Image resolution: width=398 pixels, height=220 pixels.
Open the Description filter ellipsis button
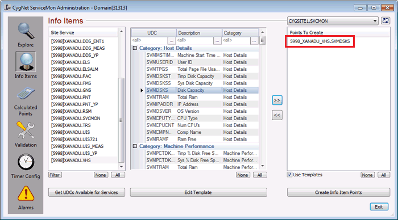click(x=217, y=40)
